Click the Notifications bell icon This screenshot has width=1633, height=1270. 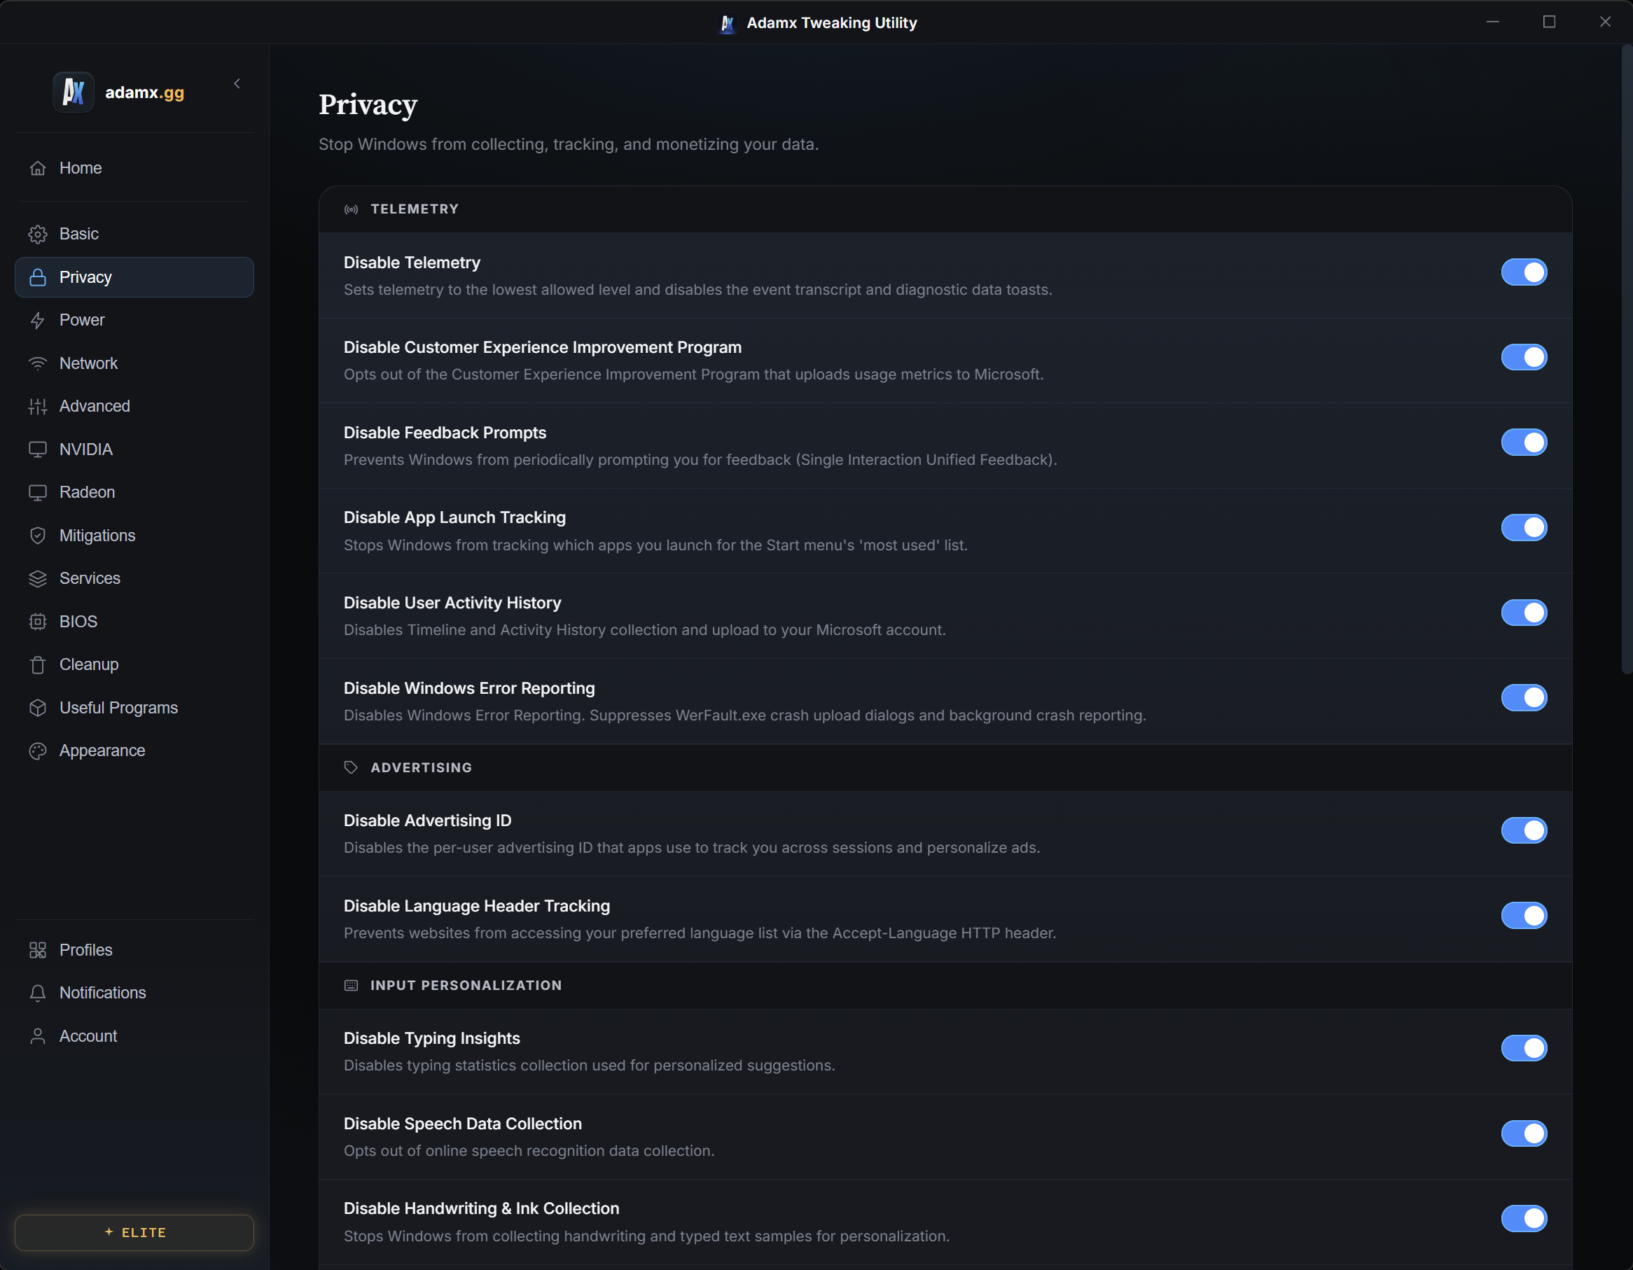tap(37, 993)
